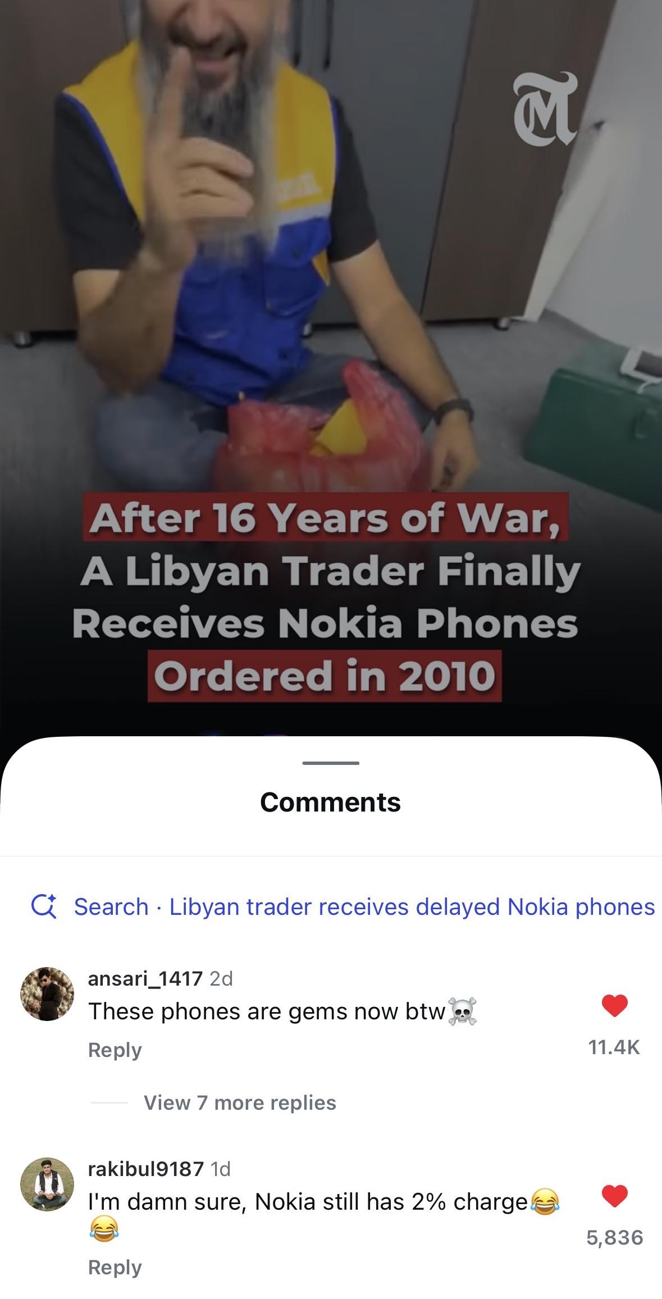
Task: Tap the search sparkle magnifier icon
Action: [44, 906]
